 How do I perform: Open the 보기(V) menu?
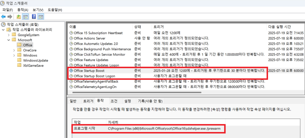pyautogui.click(x=38, y=10)
